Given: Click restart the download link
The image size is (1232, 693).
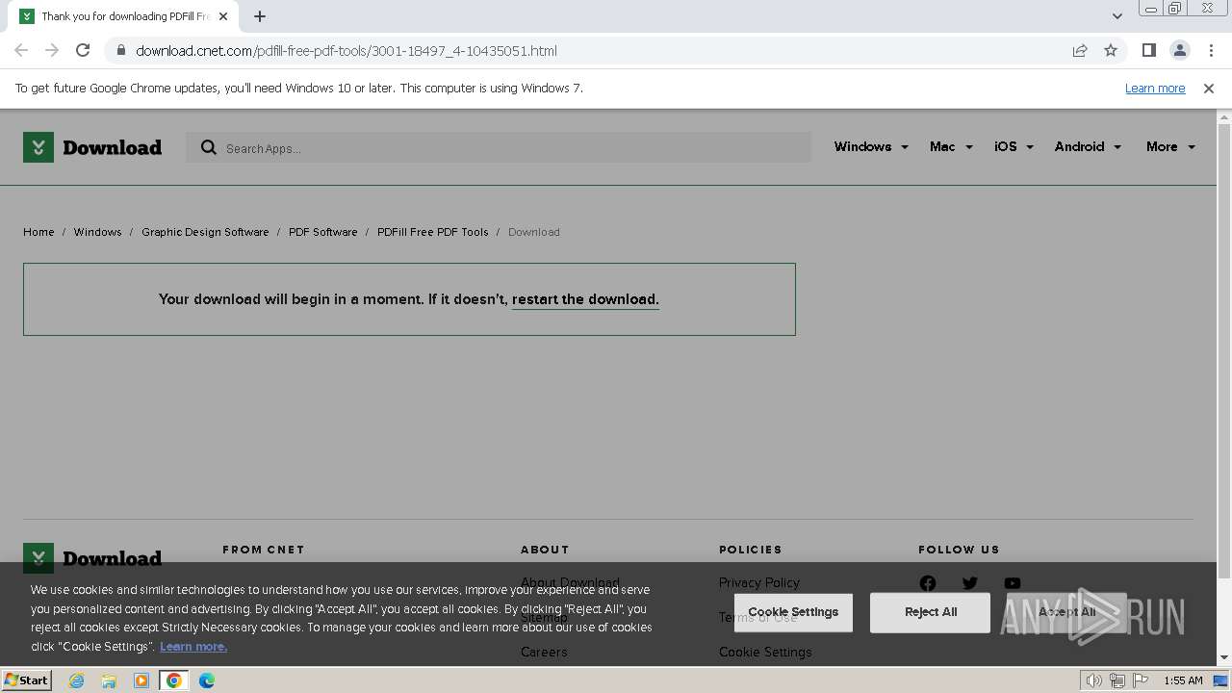Looking at the screenshot, I should click(585, 299).
